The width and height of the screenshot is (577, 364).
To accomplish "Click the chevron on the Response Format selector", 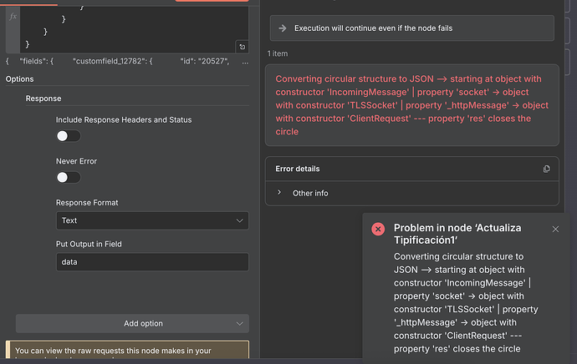I will coord(240,220).
